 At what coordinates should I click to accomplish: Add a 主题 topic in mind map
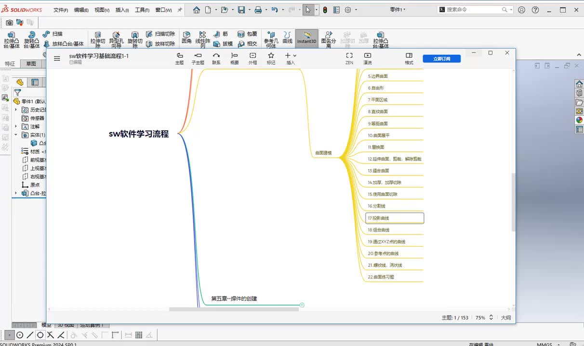pyautogui.click(x=179, y=59)
